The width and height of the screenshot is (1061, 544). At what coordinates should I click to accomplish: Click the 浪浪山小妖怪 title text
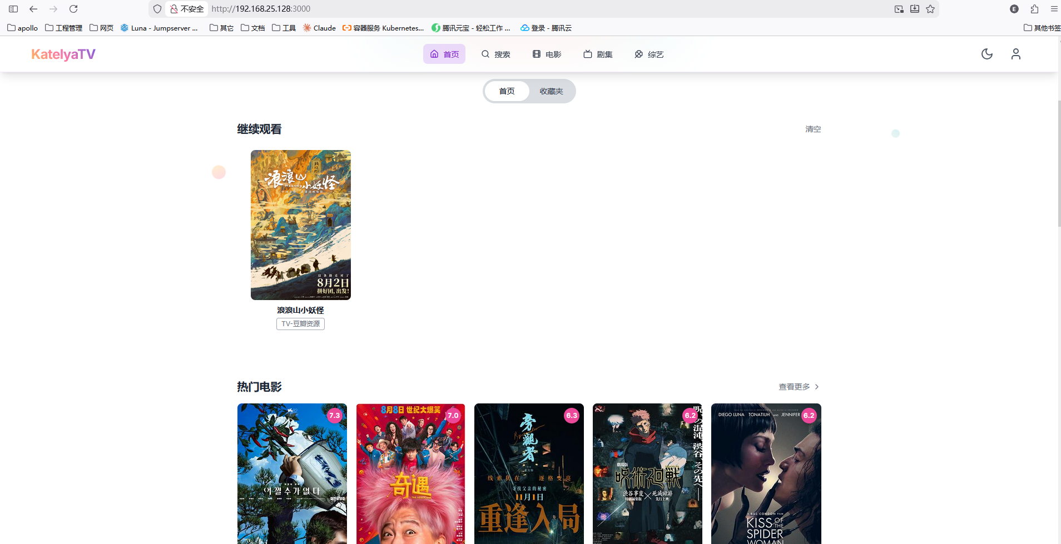click(x=301, y=310)
